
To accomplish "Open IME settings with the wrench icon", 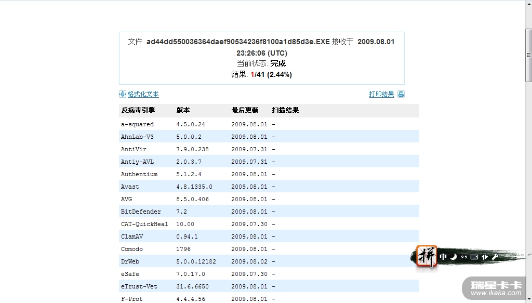I will click(x=495, y=257).
